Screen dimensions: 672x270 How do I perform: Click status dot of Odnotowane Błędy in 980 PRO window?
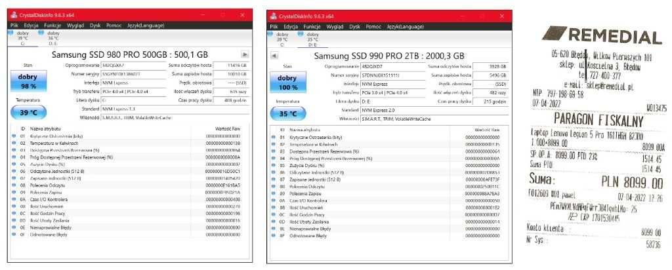(14, 235)
